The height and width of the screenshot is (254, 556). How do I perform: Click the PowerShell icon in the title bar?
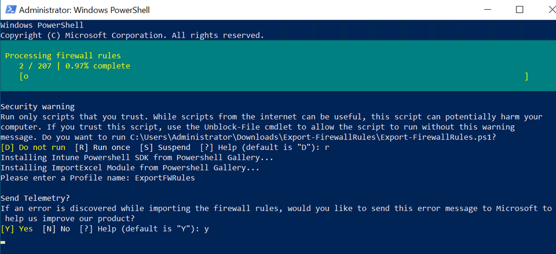click(x=9, y=10)
